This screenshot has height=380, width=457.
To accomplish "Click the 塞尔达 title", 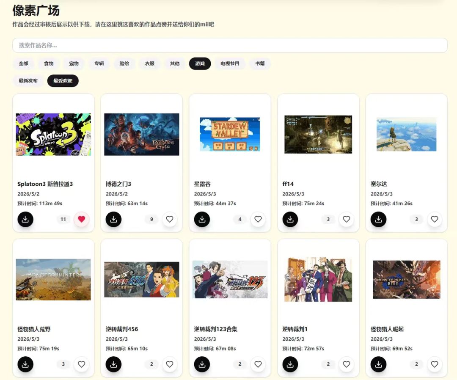I will coord(379,184).
